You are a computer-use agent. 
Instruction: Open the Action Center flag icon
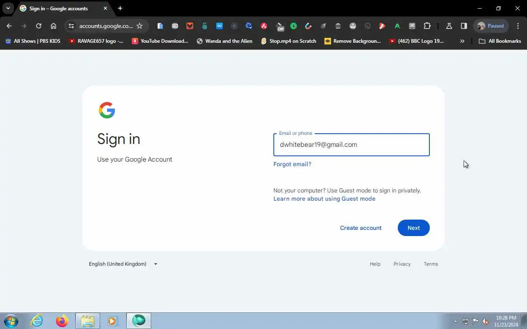pos(475,321)
